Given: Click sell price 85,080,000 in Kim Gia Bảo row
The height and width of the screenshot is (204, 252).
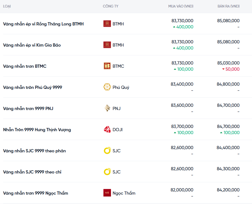Looking at the screenshot, I should tap(228, 42).
